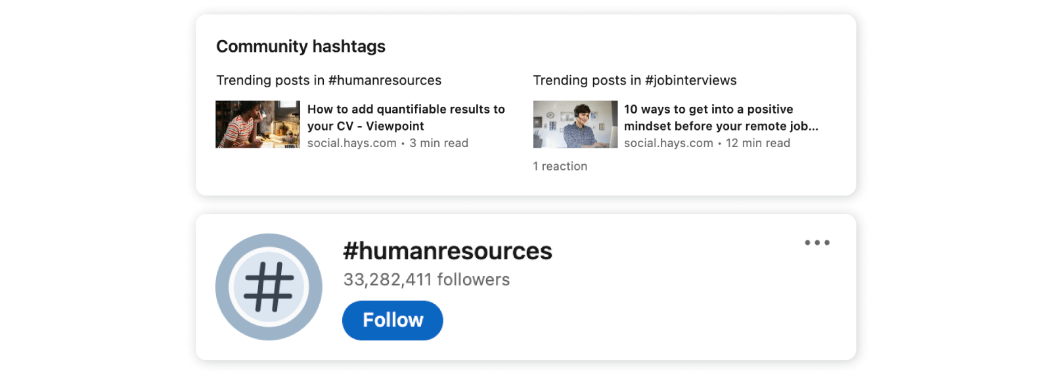Screen dimensions: 1051x374
Task: Click the round hashtag symbol avatar
Action: [x=269, y=287]
